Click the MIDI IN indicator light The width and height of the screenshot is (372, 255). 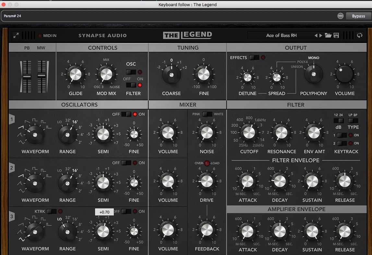[40, 36]
